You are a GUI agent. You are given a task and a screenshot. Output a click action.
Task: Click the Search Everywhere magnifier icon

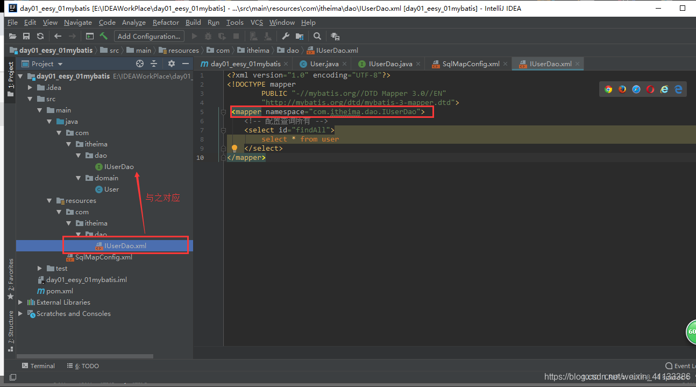[x=317, y=36]
